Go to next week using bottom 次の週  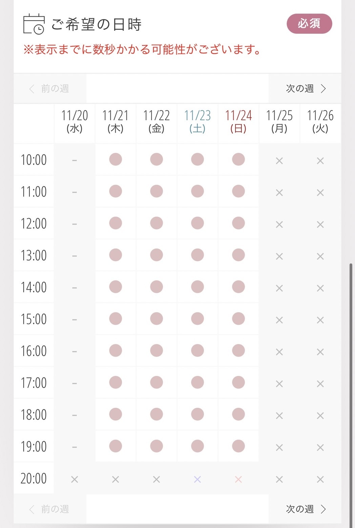[x=305, y=509]
